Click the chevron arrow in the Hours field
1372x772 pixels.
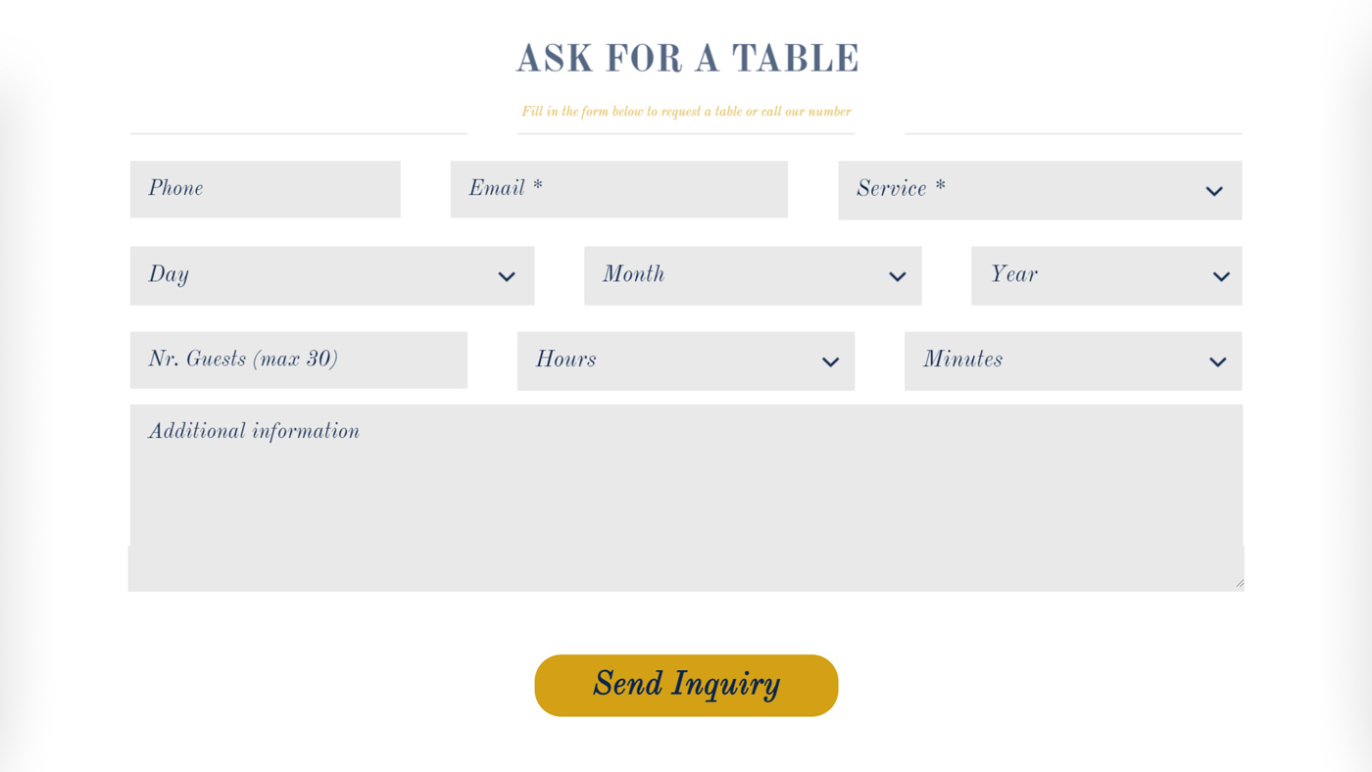[830, 362]
